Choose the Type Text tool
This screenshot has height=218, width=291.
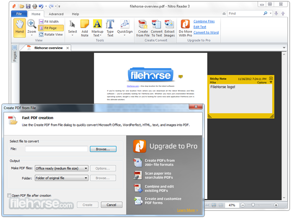[110, 28]
